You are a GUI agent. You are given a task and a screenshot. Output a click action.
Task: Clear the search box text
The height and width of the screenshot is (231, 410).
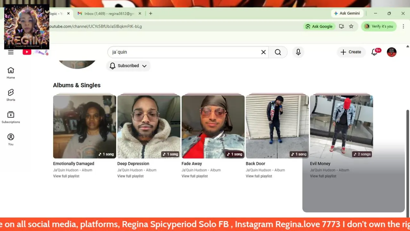[x=263, y=52]
